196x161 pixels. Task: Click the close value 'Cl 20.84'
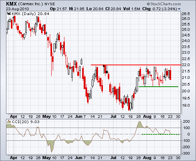coord(113,9)
